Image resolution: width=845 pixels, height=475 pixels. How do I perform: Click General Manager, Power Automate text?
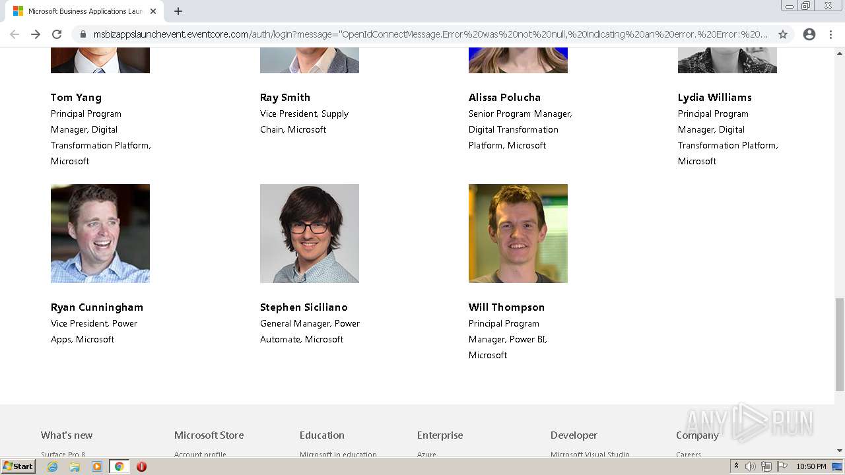(x=310, y=332)
